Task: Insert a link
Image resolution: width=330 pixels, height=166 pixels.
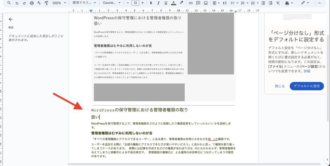Action: [191, 3]
